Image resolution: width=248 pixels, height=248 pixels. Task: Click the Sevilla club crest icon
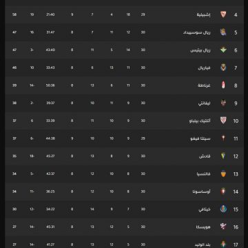223,14
